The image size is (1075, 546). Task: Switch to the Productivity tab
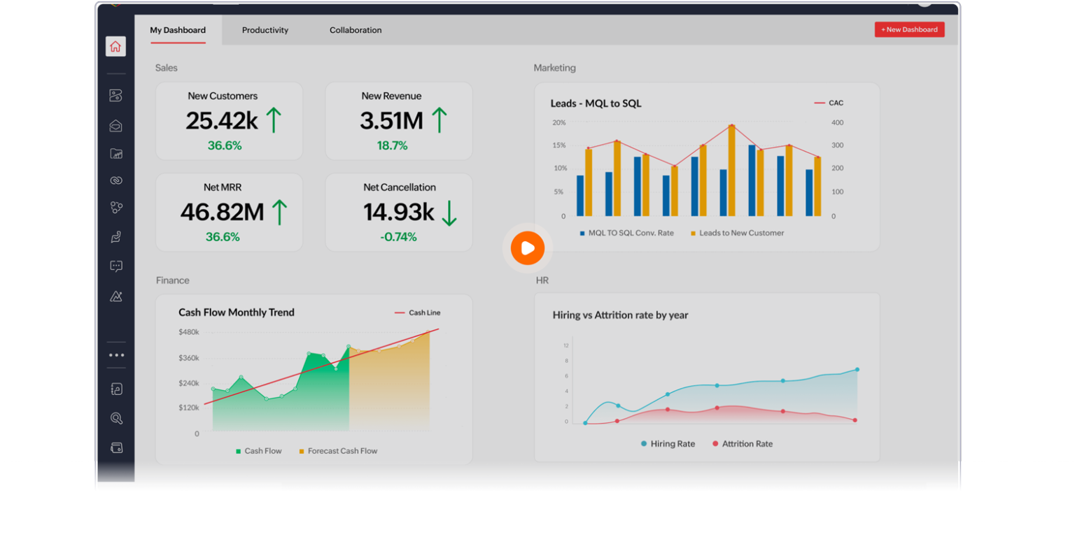[x=265, y=30]
